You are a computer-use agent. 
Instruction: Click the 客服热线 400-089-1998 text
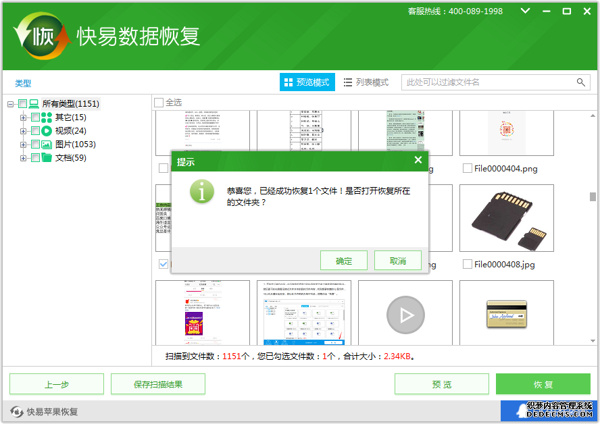[455, 11]
